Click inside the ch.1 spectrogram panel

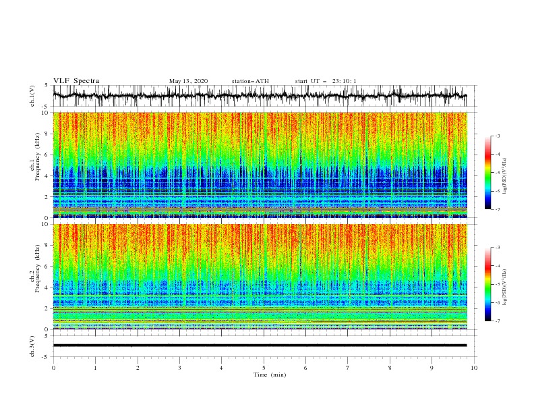260,165
